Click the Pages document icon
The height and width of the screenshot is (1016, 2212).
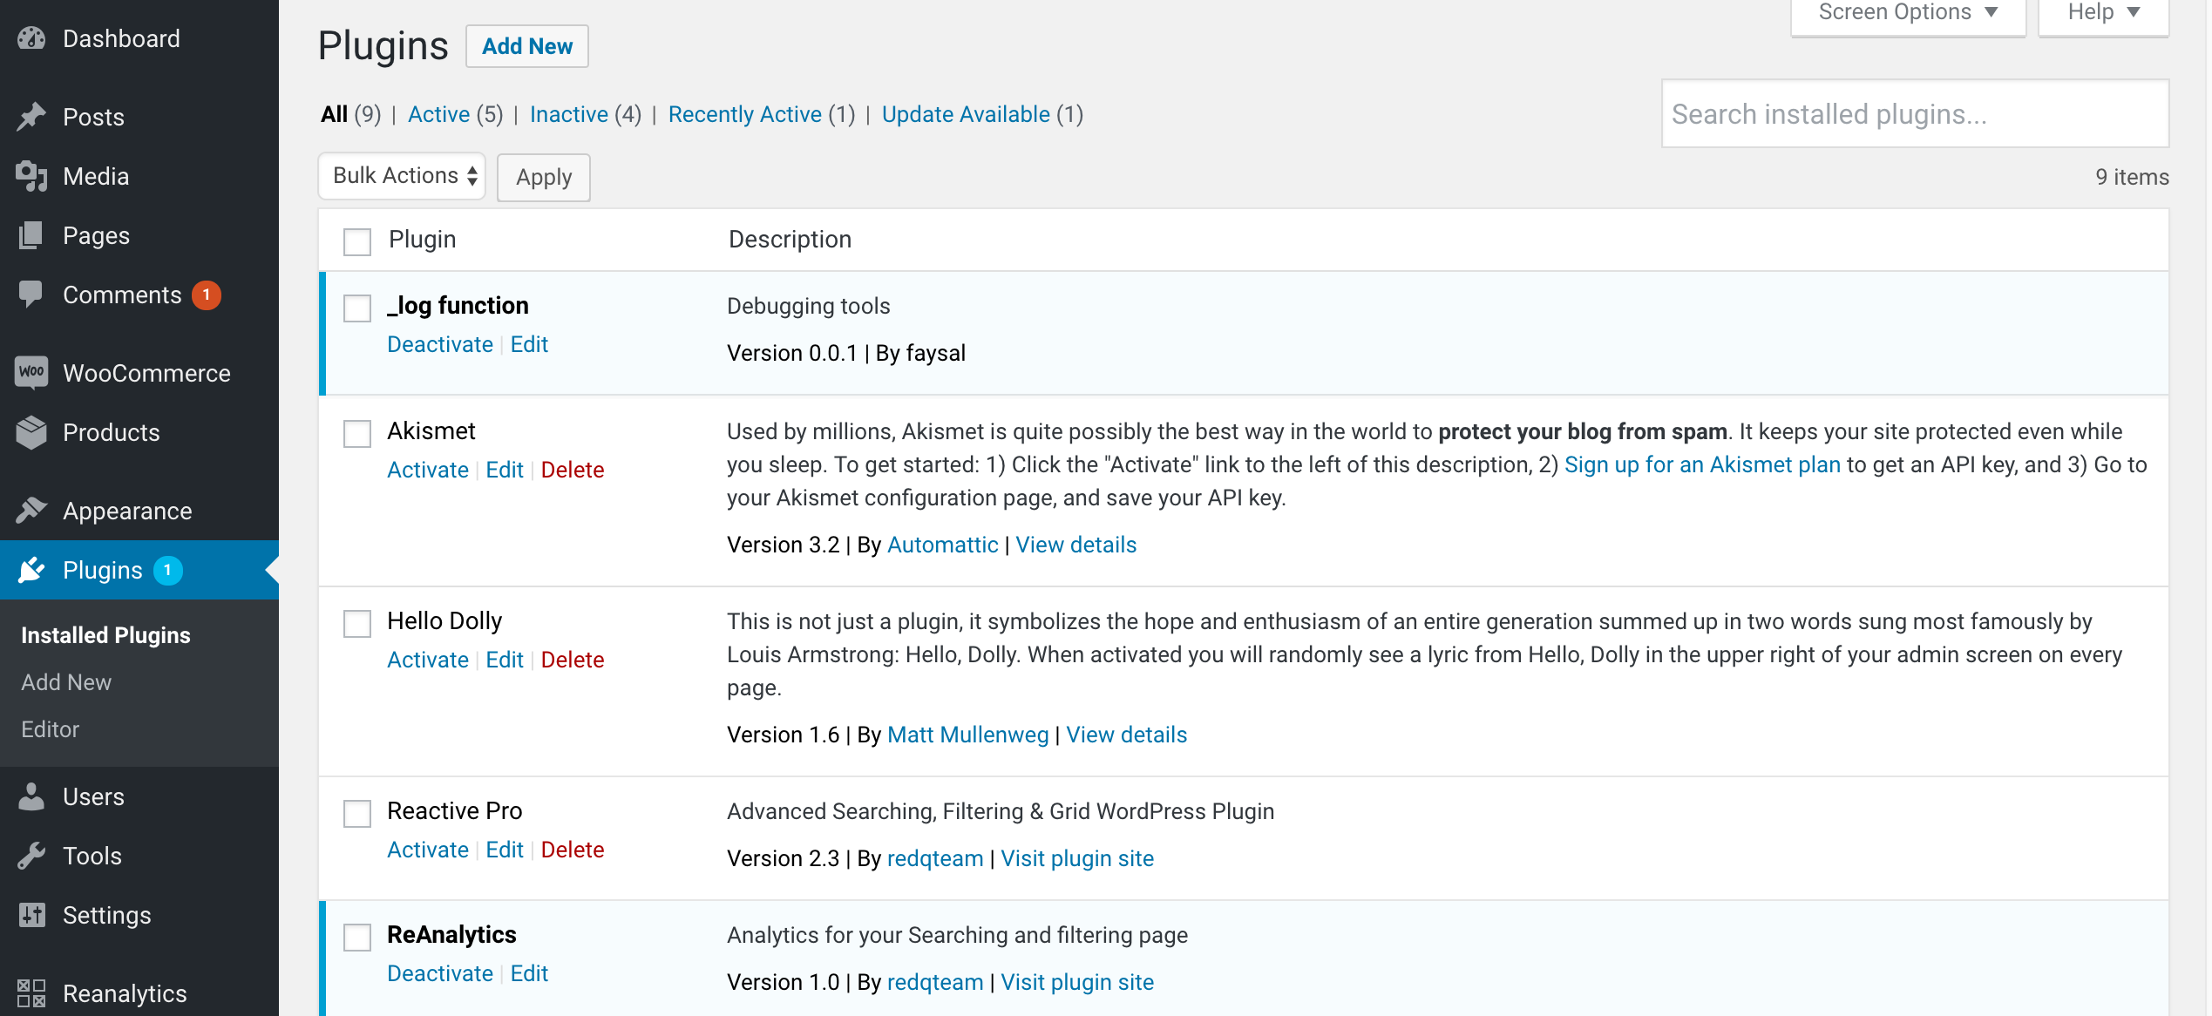tap(31, 235)
